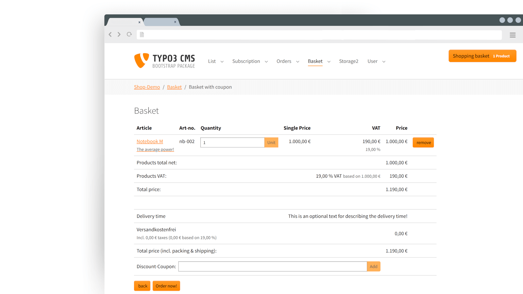Open the Shopping basket button
The image size is (523, 294).
[x=482, y=56]
